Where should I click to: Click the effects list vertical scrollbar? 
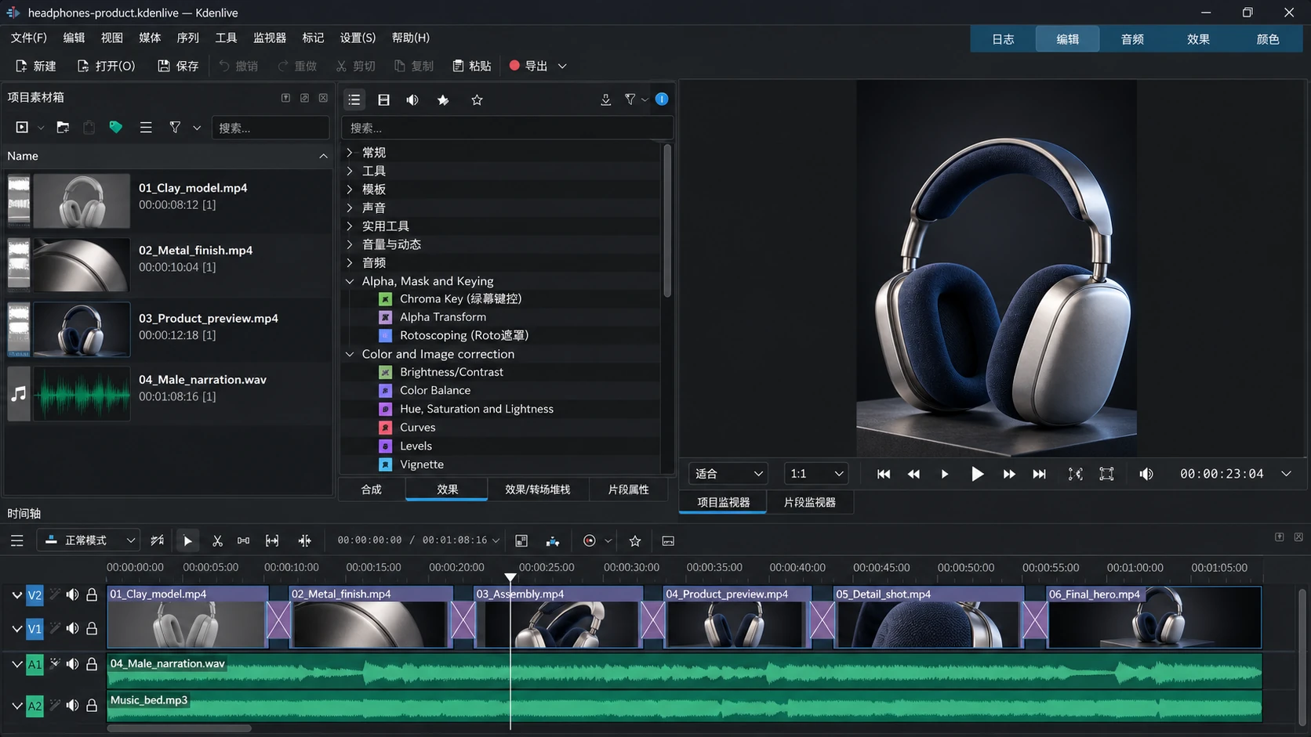(667, 221)
